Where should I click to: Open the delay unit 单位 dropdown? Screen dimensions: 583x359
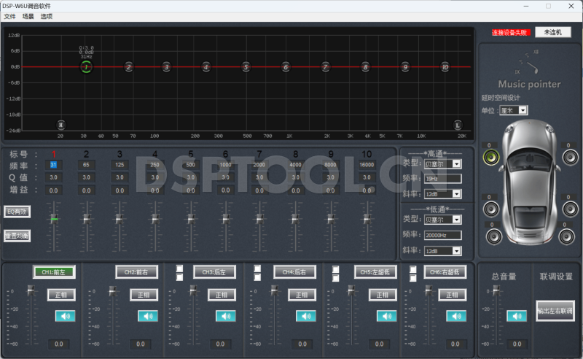523,110
